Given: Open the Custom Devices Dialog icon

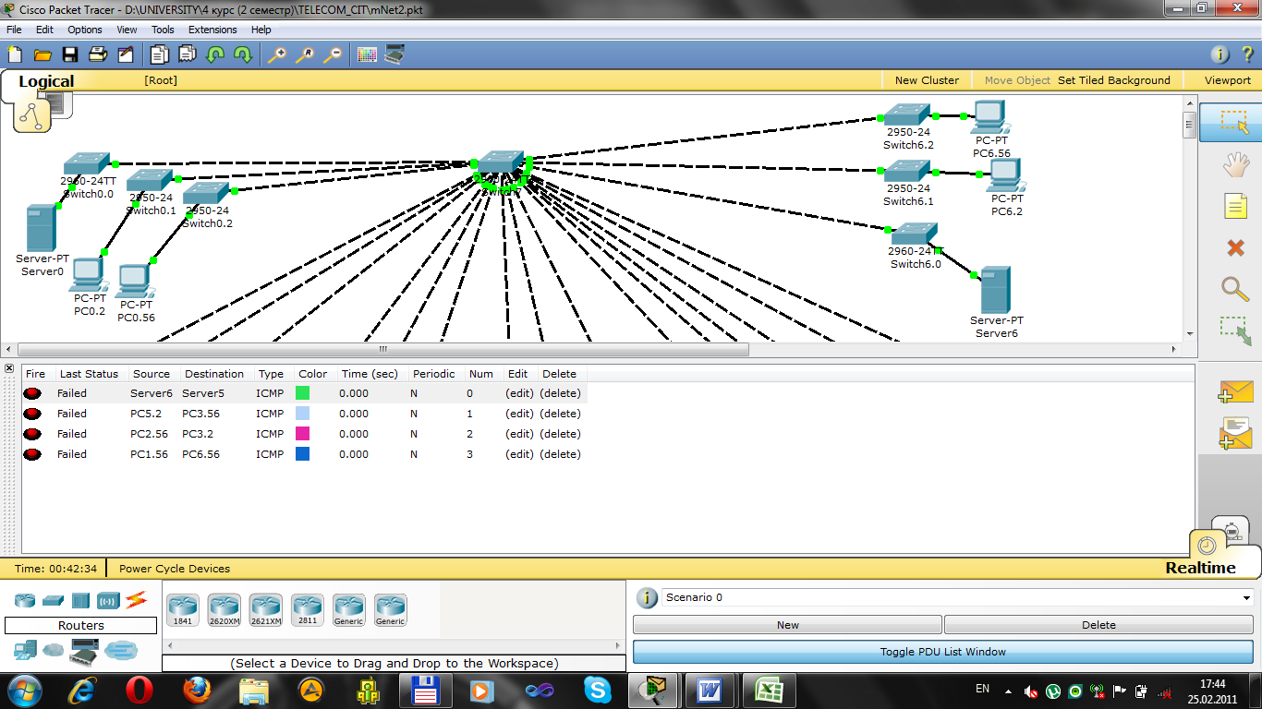Looking at the screenshot, I should 394,54.
